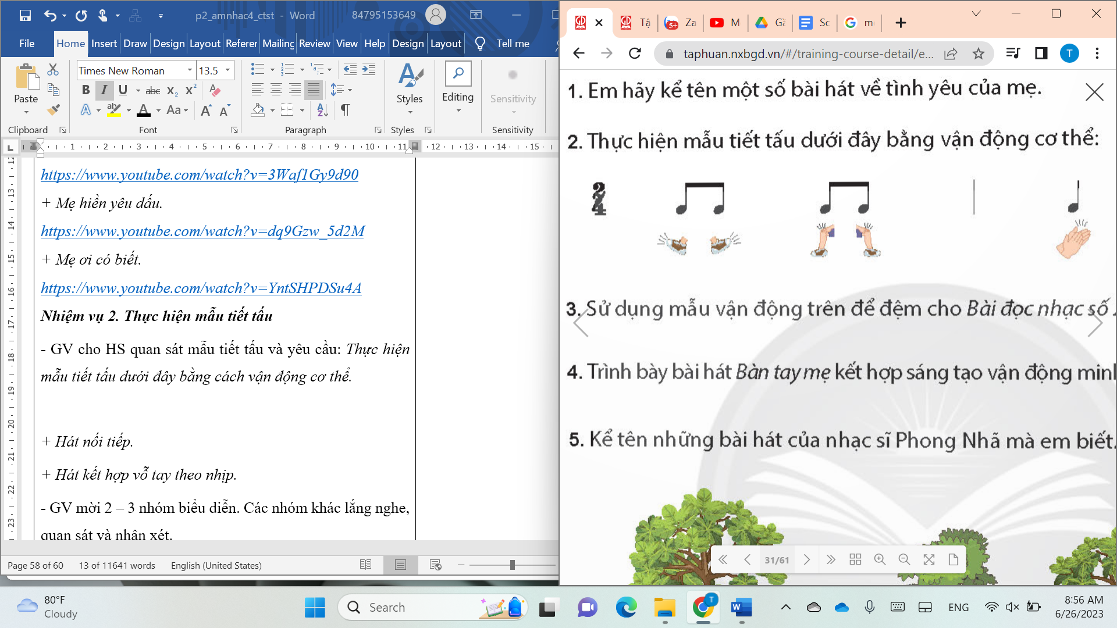1117x628 pixels.
Task: Open YouTube link ending dq9Gzw_5d2M
Action: click(x=202, y=231)
